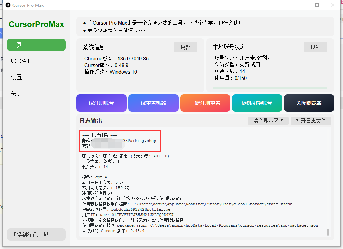Click the log output scrollbar thumb
Viewport: 343px width, 249px height.
tap(328, 232)
